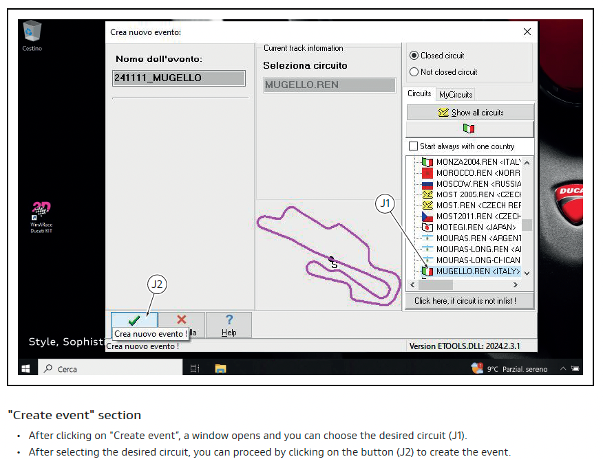Click the green checkmark create event button
603x459 pixels.
(134, 320)
